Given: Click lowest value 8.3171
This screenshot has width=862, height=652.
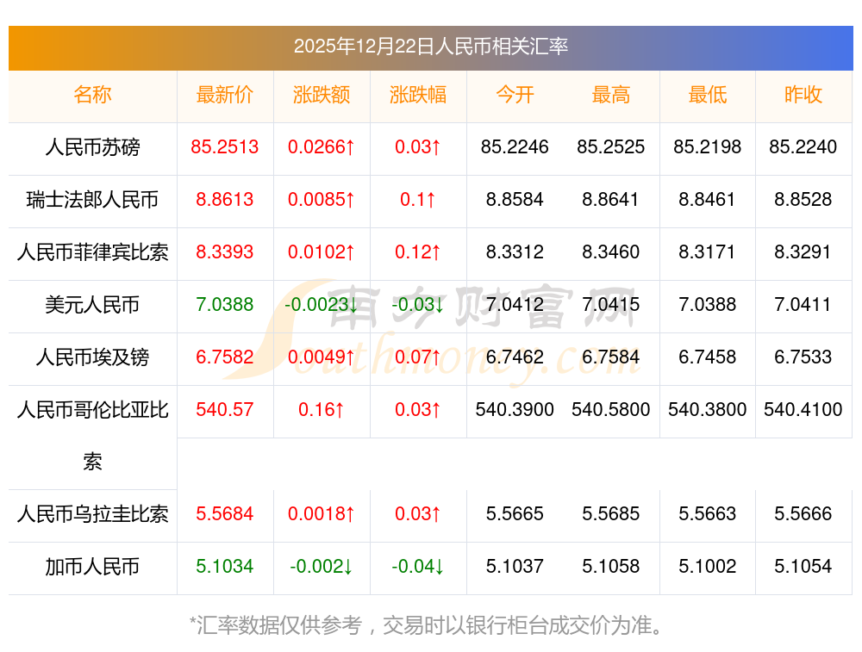Looking at the screenshot, I should point(708,251).
